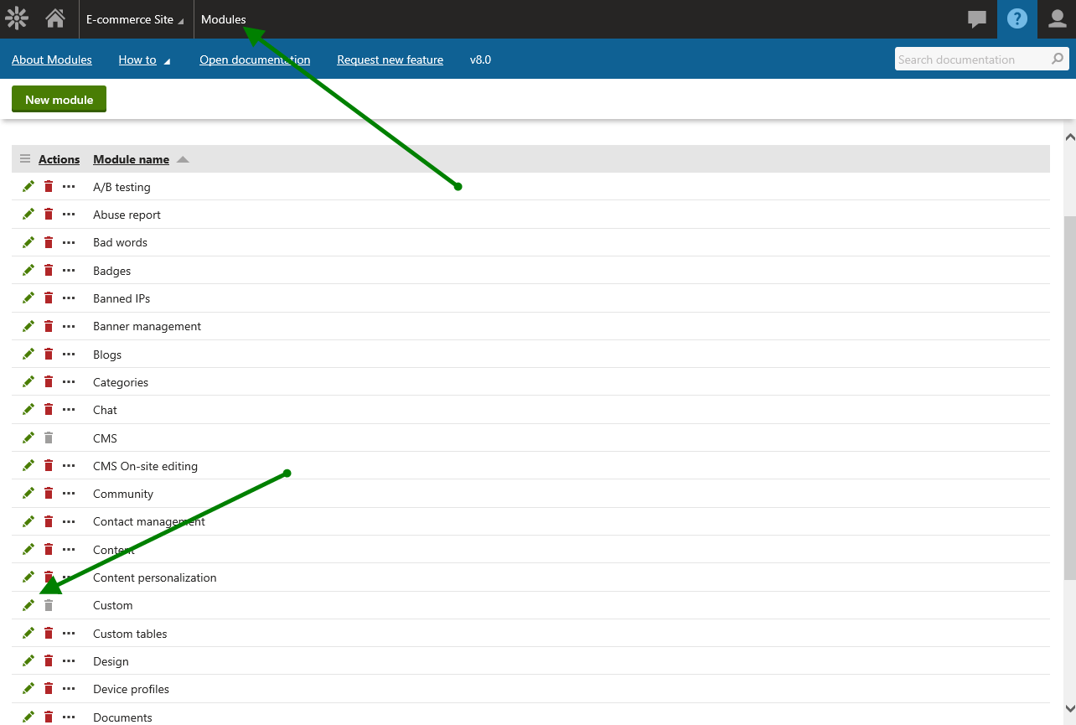Open more actions for A/B testing
The image size is (1076, 725).
(x=69, y=187)
